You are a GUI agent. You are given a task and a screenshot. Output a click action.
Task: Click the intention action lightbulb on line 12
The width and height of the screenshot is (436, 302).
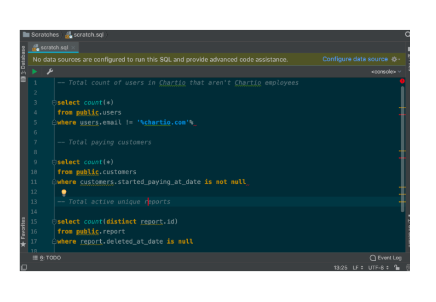[x=64, y=192]
